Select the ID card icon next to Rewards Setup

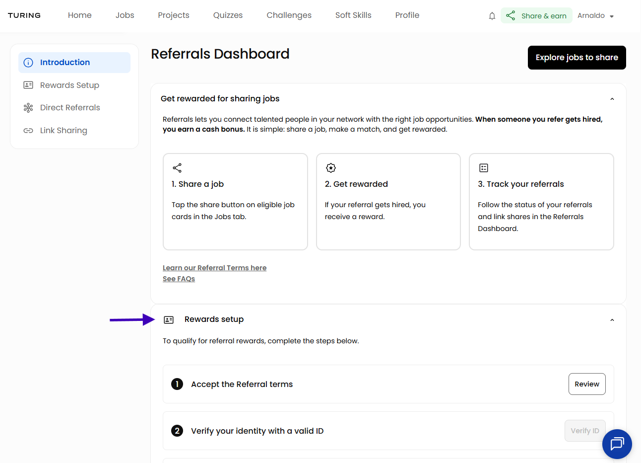tap(28, 85)
